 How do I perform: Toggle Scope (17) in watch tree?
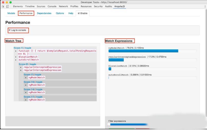[39, 97]
